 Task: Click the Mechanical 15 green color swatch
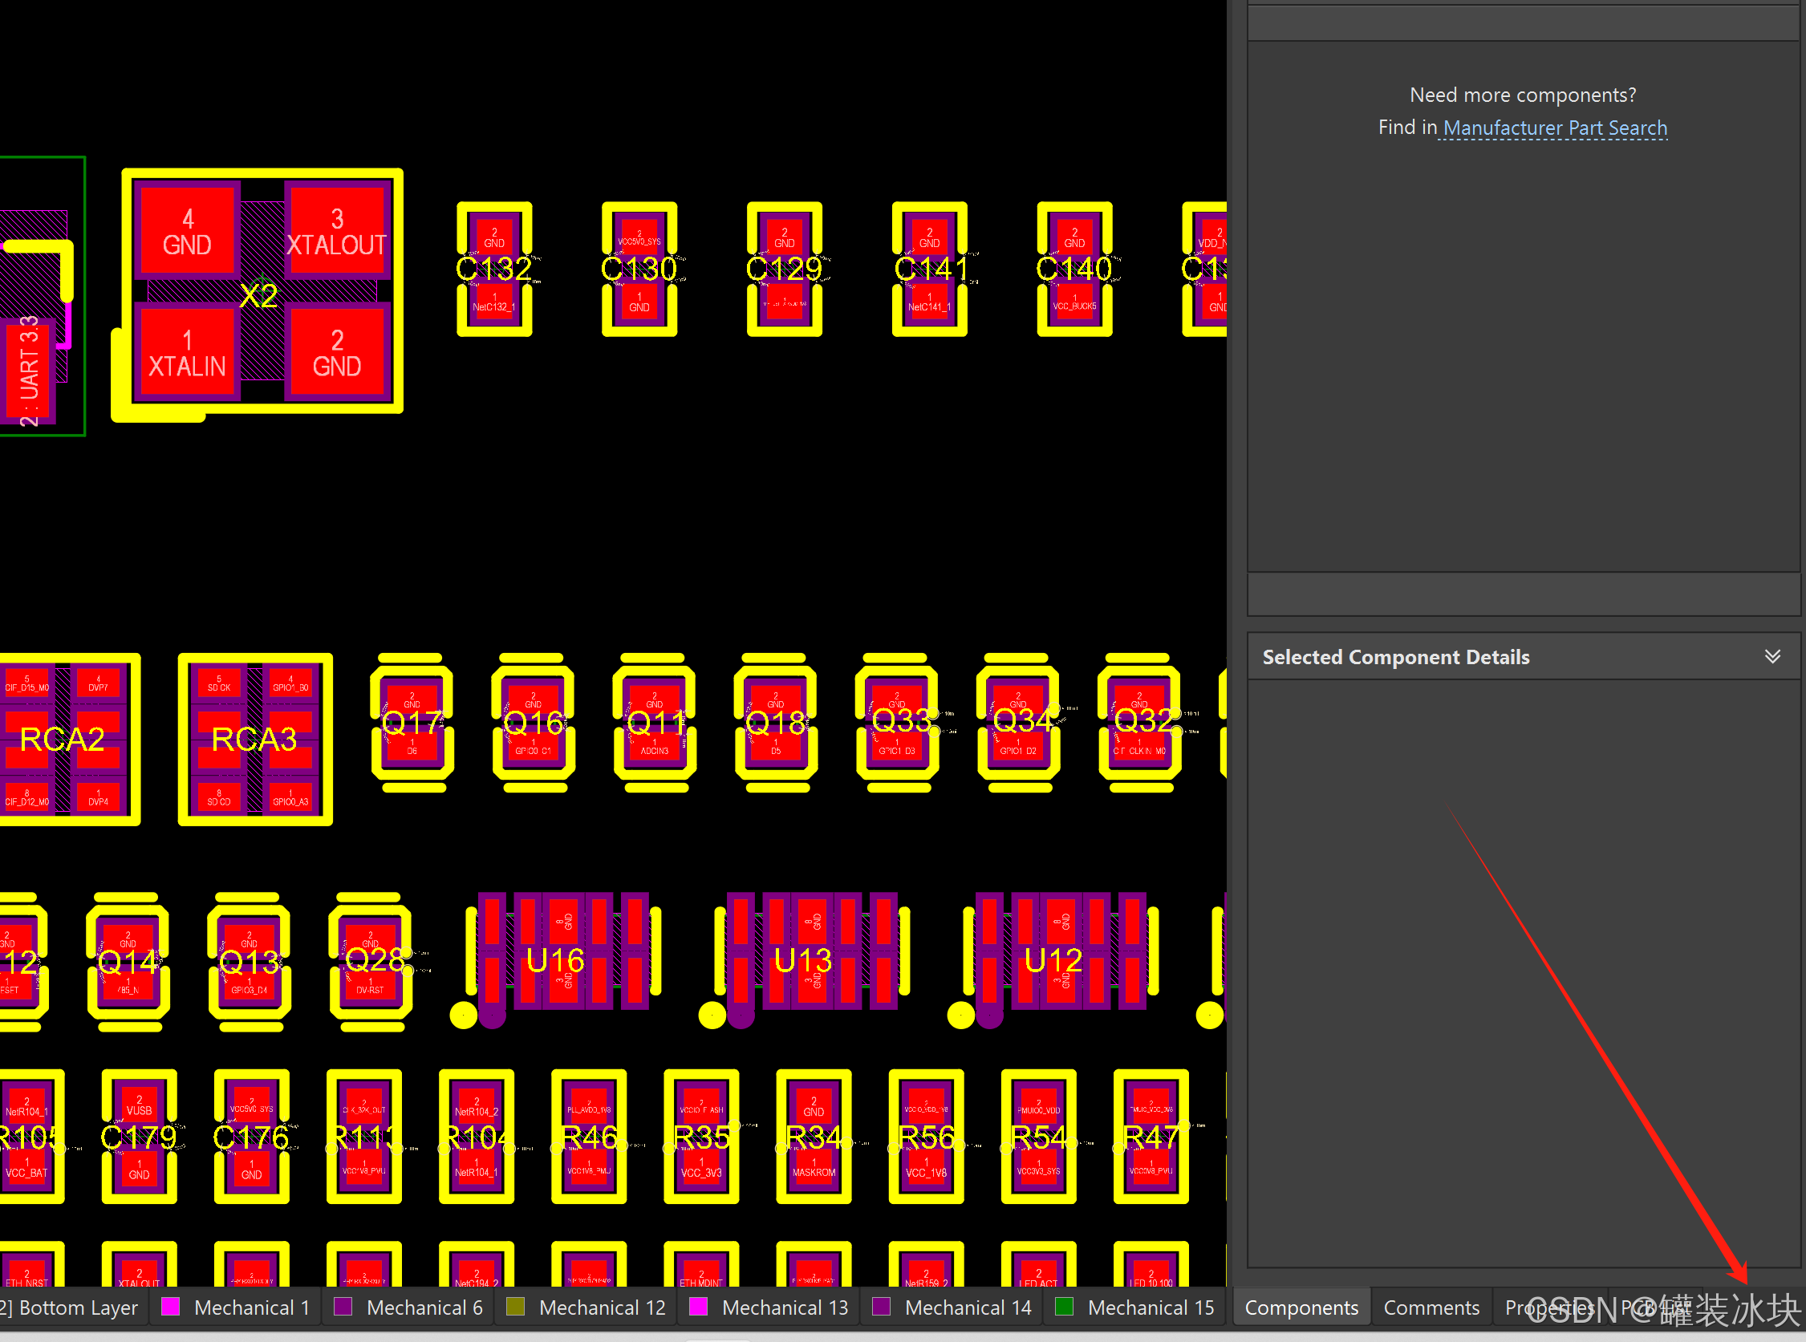pos(1063,1306)
